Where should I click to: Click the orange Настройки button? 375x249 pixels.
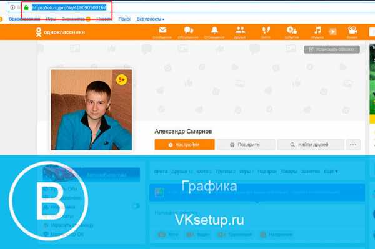click(184, 144)
